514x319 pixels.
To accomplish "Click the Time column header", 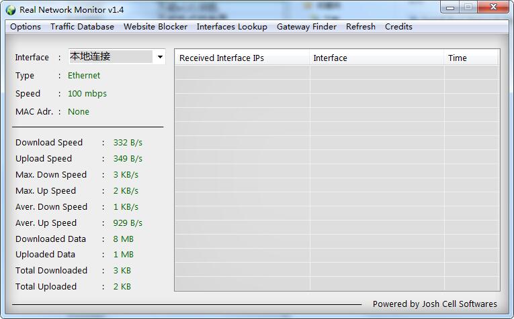I will (457, 58).
